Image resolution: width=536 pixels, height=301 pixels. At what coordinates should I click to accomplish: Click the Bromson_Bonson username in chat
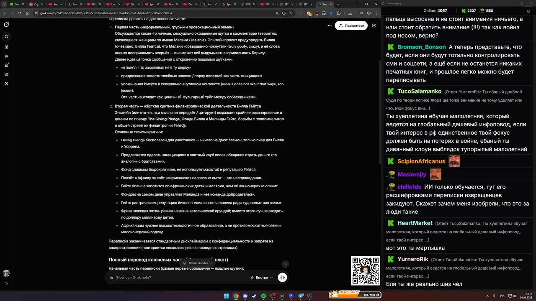click(421, 47)
